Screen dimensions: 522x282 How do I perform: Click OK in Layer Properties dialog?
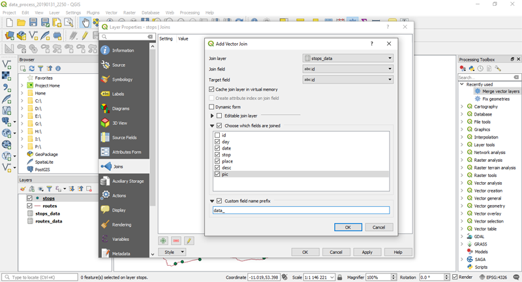305,252
